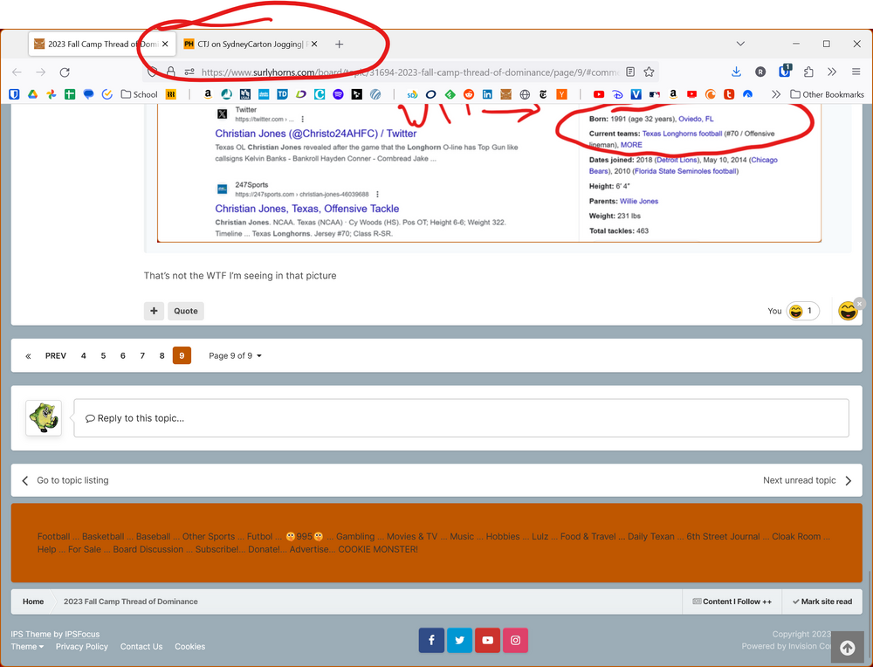
Task: Click the Quote button under the post
Action: click(x=185, y=311)
